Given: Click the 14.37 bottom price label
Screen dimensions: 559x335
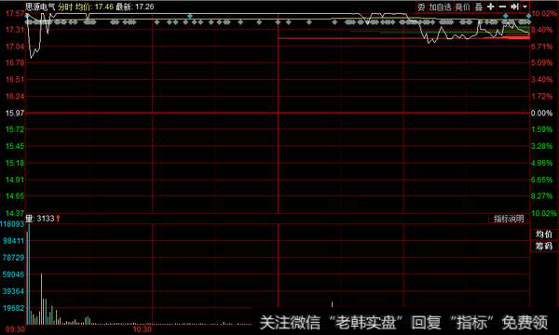Looking at the screenshot, I should coord(15,213).
